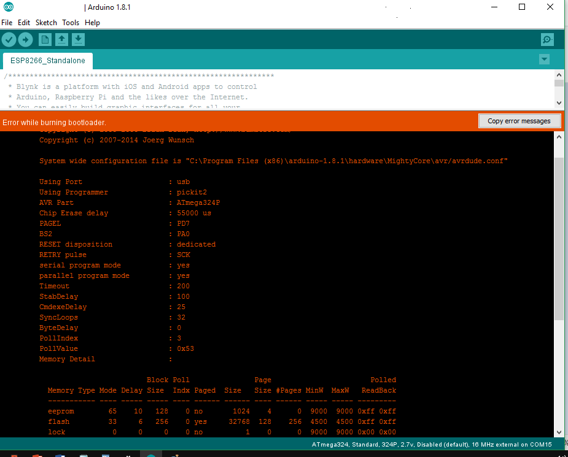Viewport: 568px width, 457px height.
Task: Click the 'Blynk is a platform' comment line
Action: (x=133, y=87)
